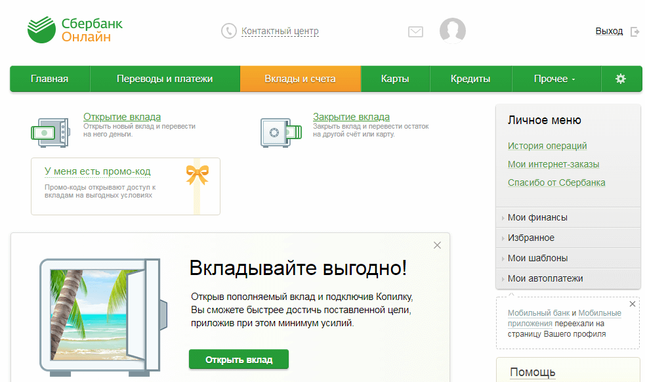
Task: Open settings with the gear icon
Action: click(x=620, y=79)
